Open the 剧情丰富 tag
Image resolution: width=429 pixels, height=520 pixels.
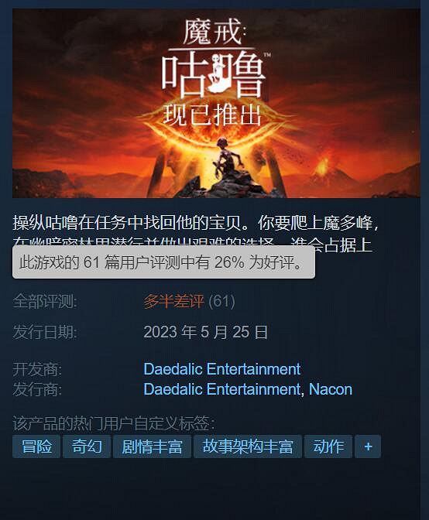pyautogui.click(x=152, y=446)
